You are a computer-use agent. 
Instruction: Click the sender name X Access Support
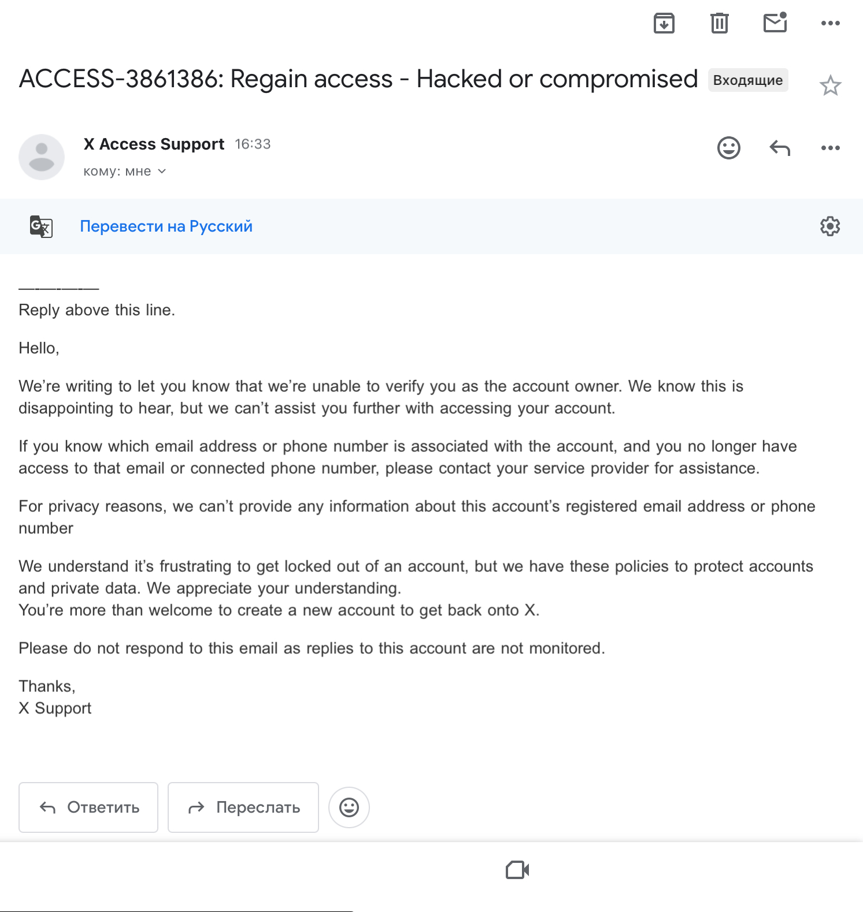(154, 144)
